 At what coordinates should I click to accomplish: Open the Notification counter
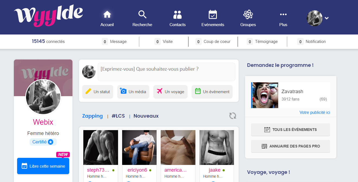pyautogui.click(x=312, y=42)
